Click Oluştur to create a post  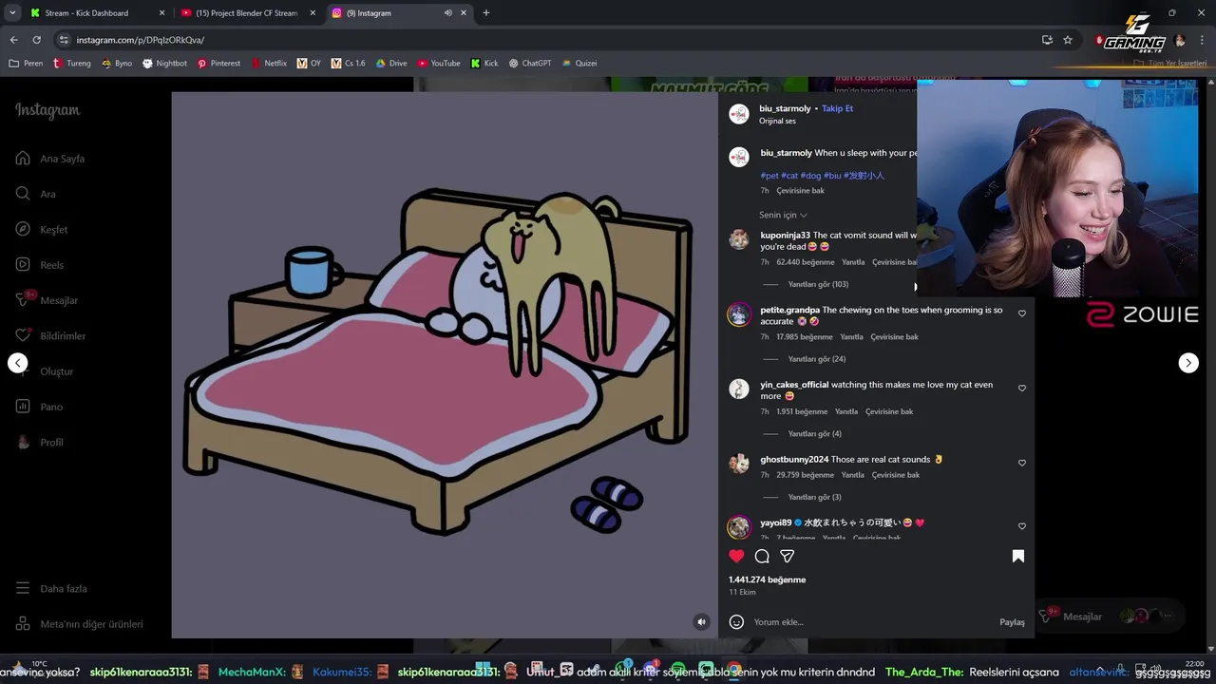pyautogui.click(x=45, y=371)
